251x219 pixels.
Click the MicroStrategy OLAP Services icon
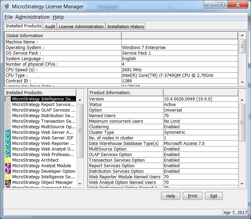click(8, 110)
